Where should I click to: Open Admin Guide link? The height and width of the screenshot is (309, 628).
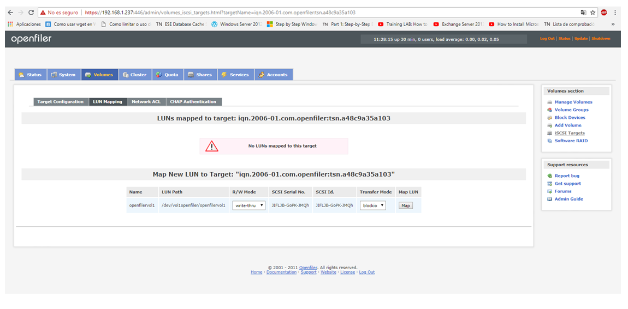pos(568,199)
